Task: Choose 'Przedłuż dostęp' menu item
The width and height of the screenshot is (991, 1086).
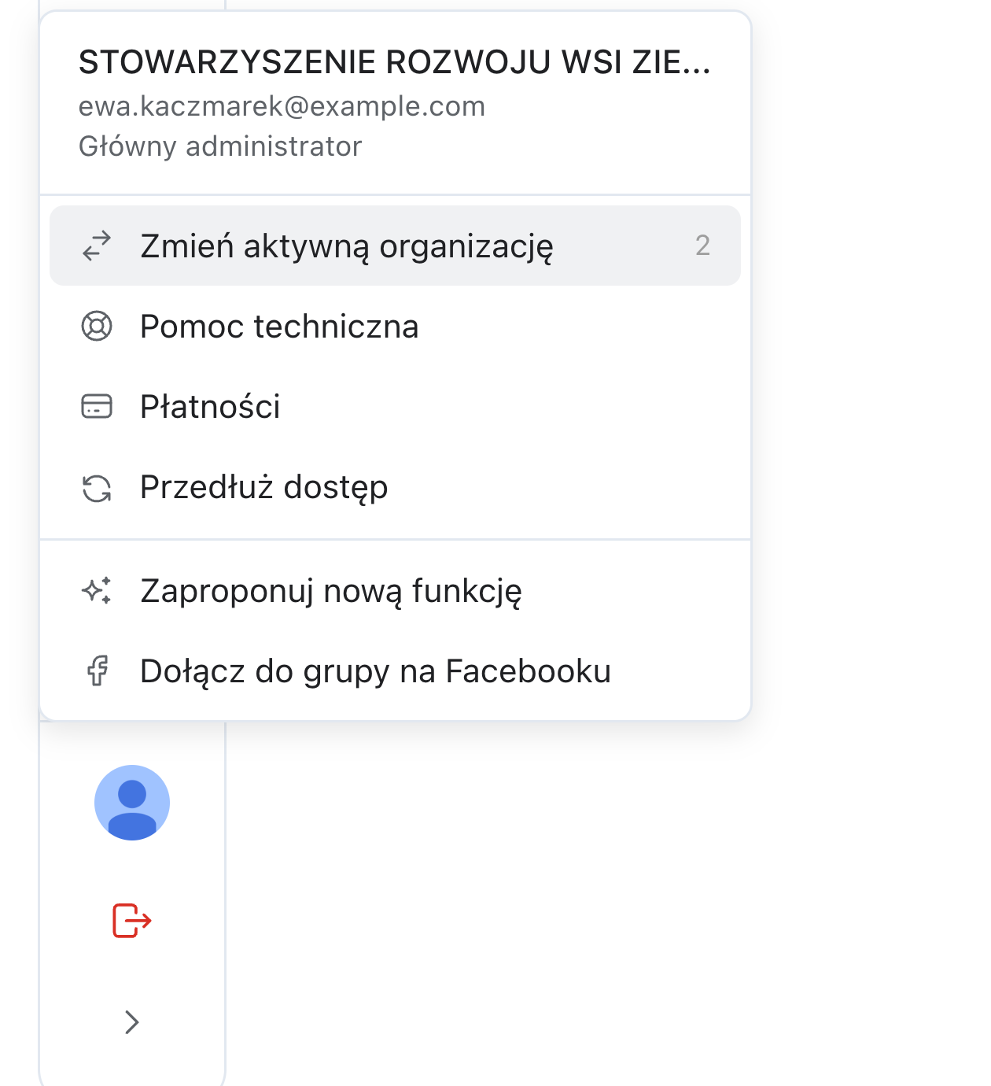Action: 395,487
